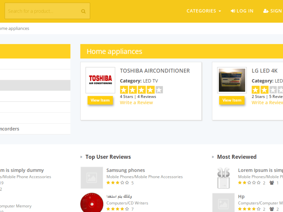Click the sign up user icon
The image size is (283, 212).
tap(266, 11)
